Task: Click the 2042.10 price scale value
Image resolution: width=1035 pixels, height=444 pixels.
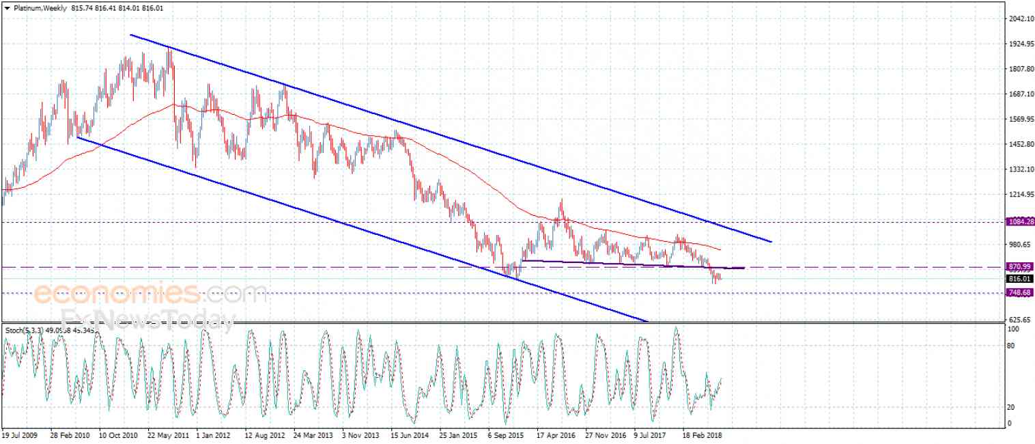Action: (x=1021, y=18)
